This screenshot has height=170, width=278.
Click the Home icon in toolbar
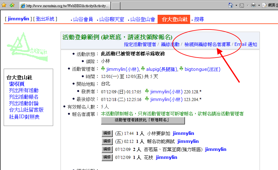[x=231, y=5]
